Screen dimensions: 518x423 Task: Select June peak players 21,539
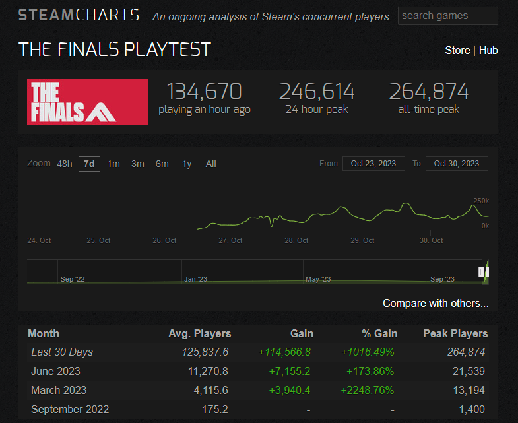[x=469, y=371]
